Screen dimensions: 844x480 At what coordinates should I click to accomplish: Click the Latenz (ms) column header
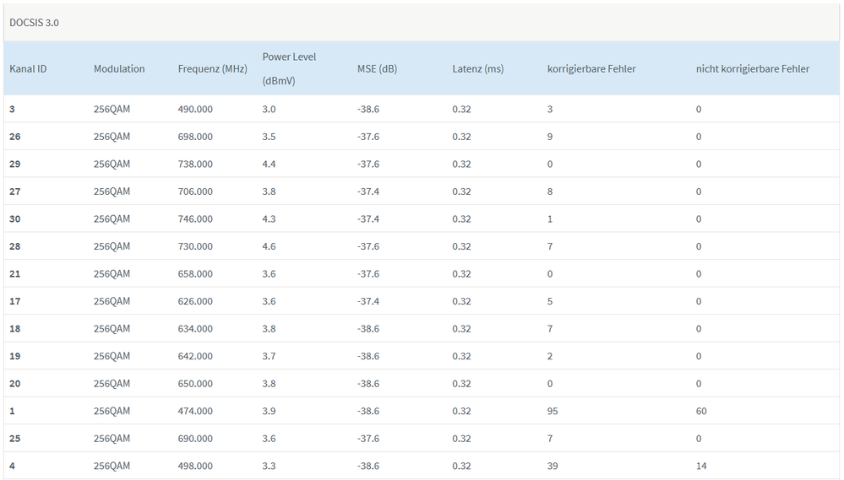(x=477, y=68)
